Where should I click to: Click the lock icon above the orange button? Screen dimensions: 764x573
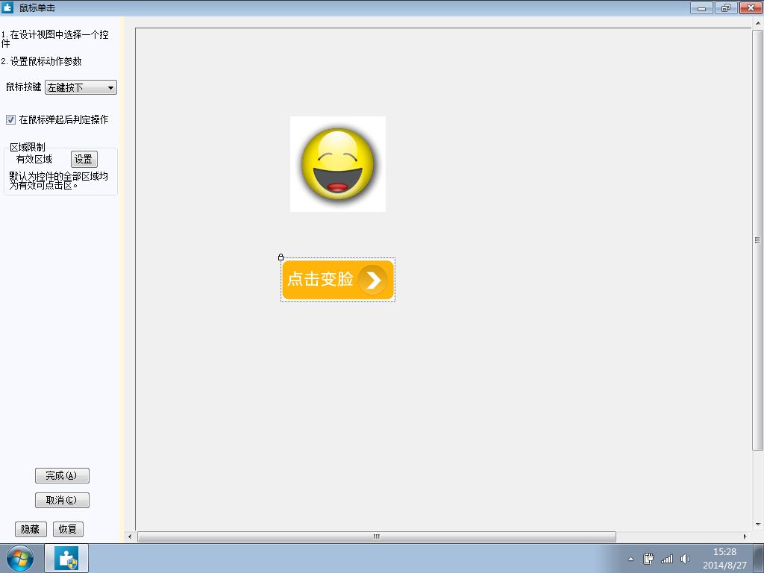point(281,257)
